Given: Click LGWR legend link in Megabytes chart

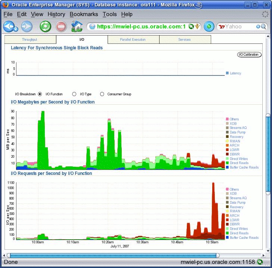Looking at the screenshot, I should coord(235,150).
